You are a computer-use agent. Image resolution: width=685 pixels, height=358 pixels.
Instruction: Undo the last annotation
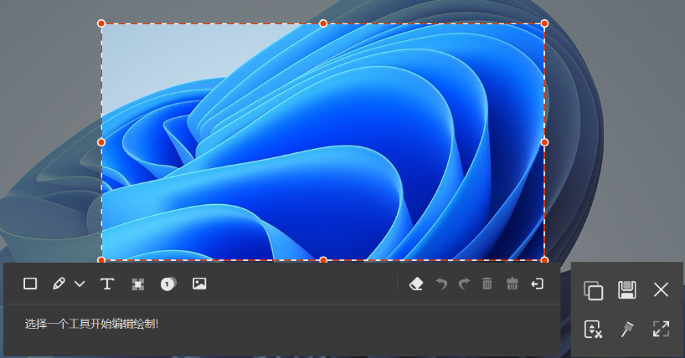pyautogui.click(x=441, y=284)
